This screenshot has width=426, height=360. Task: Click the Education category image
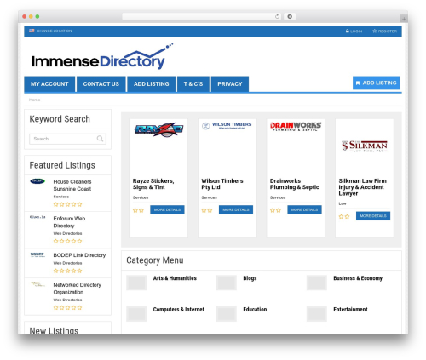[x=227, y=314]
